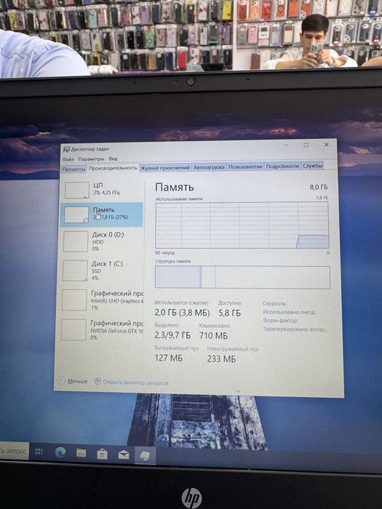
Task: Select the Память performance item
Action: (x=102, y=215)
